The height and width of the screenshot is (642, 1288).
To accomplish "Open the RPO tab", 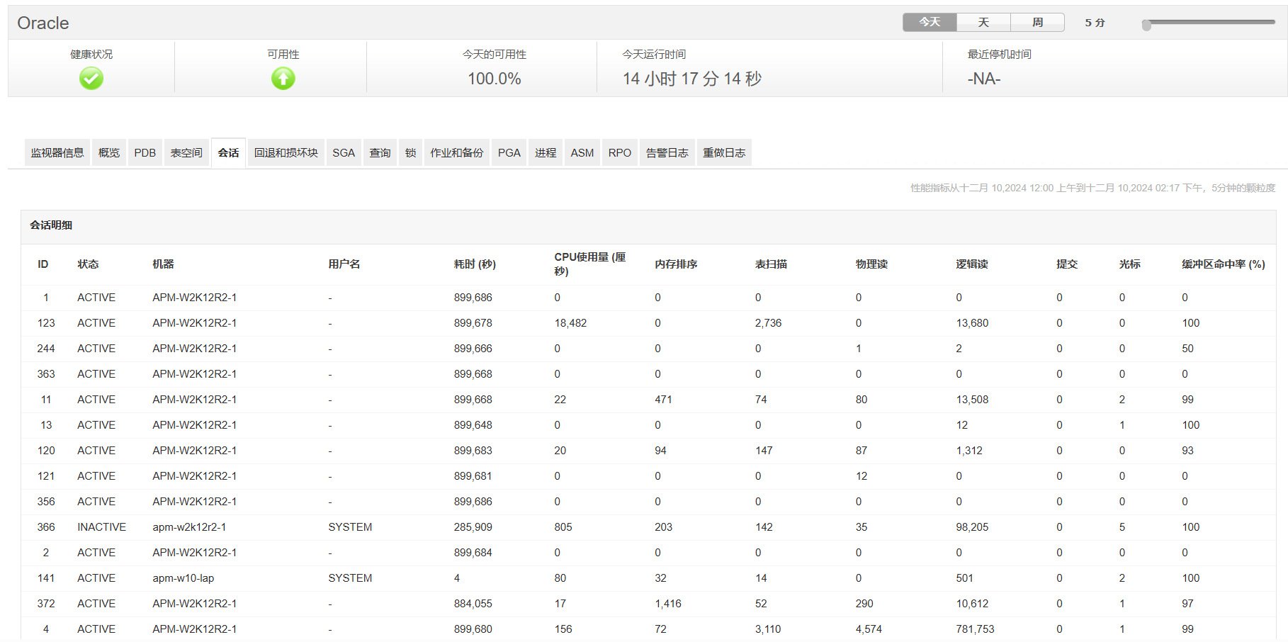I will coord(620,153).
